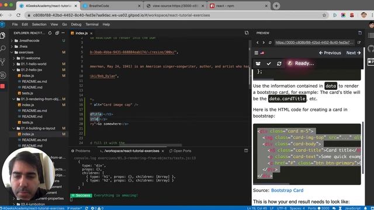Go to the Previous exercise
The width and height of the screenshot is (374, 210).
click(330, 53)
